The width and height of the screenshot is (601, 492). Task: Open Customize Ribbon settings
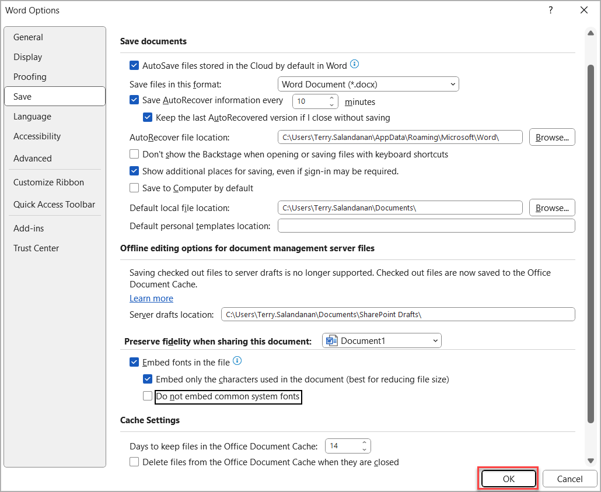coord(55,182)
